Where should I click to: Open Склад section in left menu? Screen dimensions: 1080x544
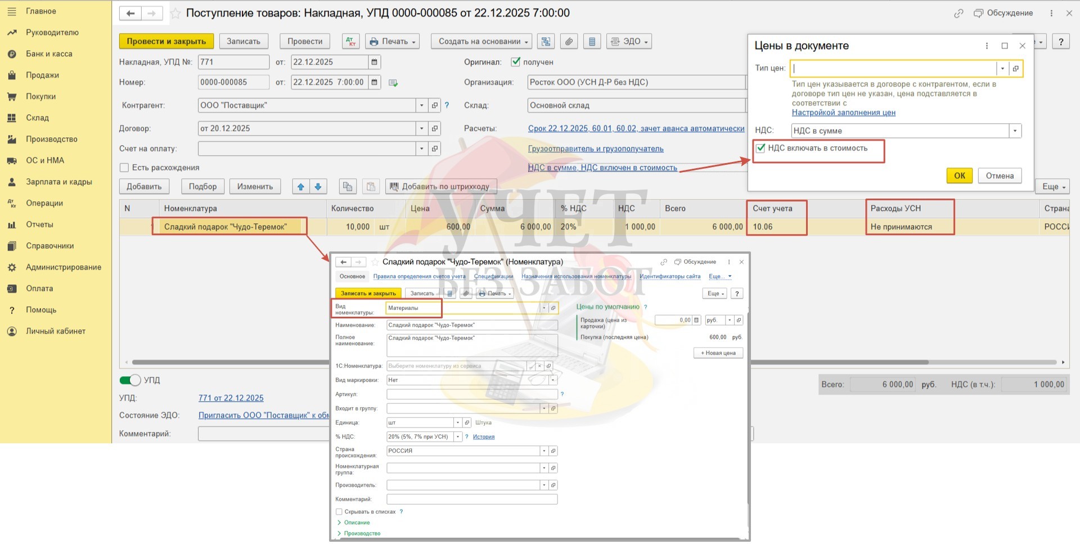37,118
